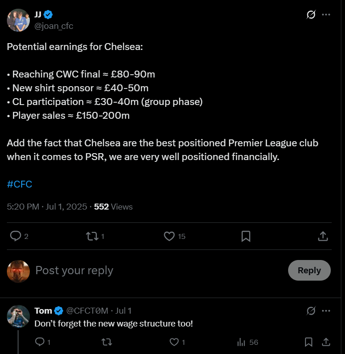Viewport: 345px width, 354px height.
Task: Repost Tom's wage structure reply
Action: 106,342
